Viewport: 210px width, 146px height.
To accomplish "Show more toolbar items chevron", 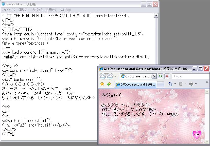I will 207,82.
